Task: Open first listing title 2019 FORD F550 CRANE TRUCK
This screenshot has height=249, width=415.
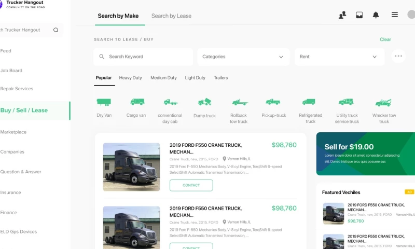Action: [205, 148]
